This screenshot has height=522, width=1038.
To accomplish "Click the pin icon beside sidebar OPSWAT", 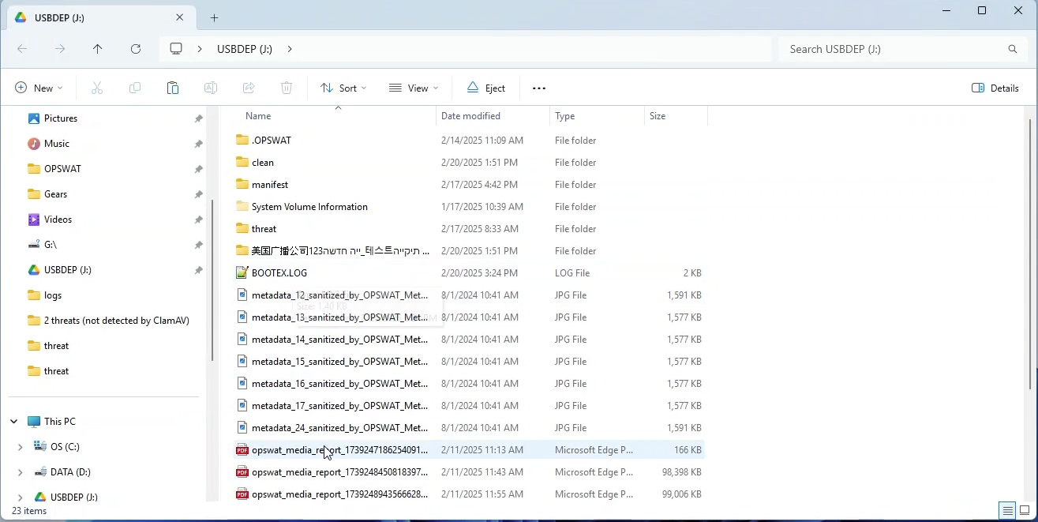I will click(x=199, y=169).
